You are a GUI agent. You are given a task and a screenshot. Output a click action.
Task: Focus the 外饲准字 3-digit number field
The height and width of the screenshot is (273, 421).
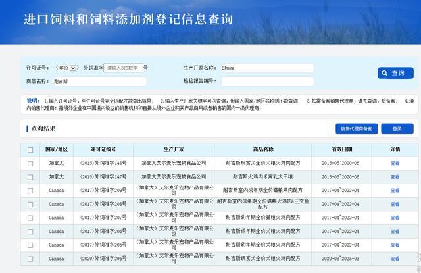pos(123,68)
